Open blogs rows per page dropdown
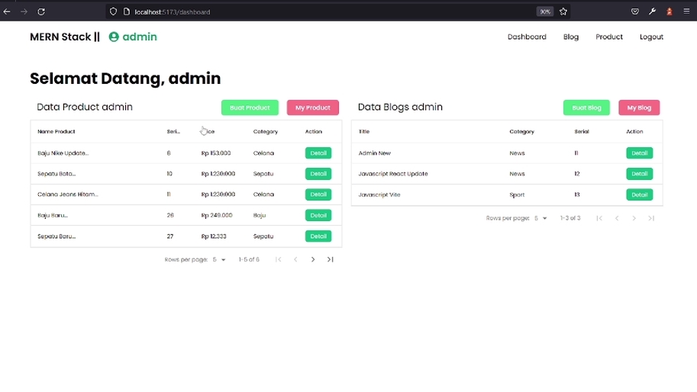Screen dimensions: 697x392 pos(540,218)
